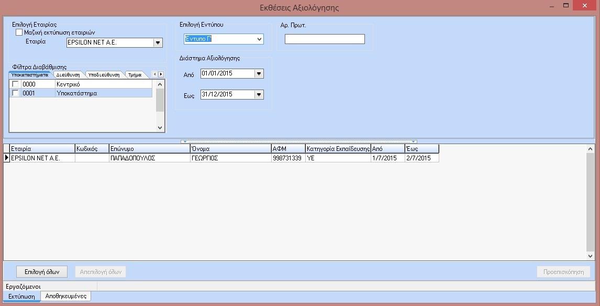Image resolution: width=600 pixels, height=306 pixels.
Task: Sort by the grid Από column header
Action: tap(387, 149)
